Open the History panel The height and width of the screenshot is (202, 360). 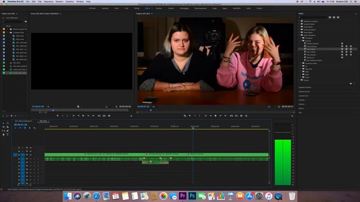click(301, 108)
